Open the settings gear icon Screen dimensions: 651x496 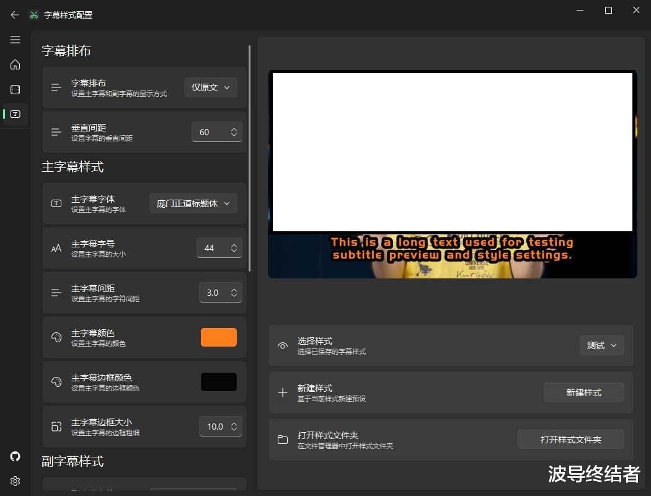15,481
